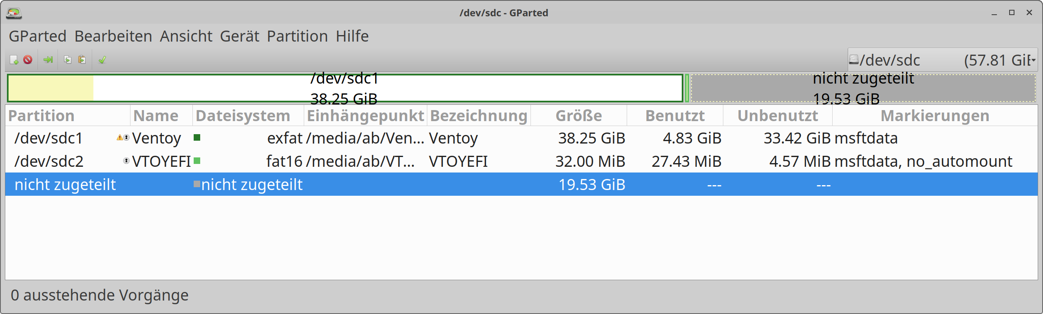
Task: Click the warning icon beside /dev/sdc1
Action: [119, 138]
